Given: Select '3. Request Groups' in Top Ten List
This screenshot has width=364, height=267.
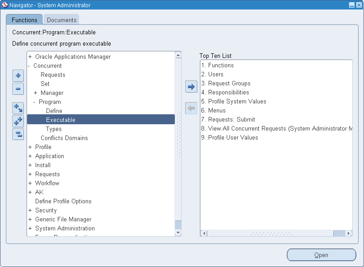Looking at the screenshot, I should [x=226, y=83].
